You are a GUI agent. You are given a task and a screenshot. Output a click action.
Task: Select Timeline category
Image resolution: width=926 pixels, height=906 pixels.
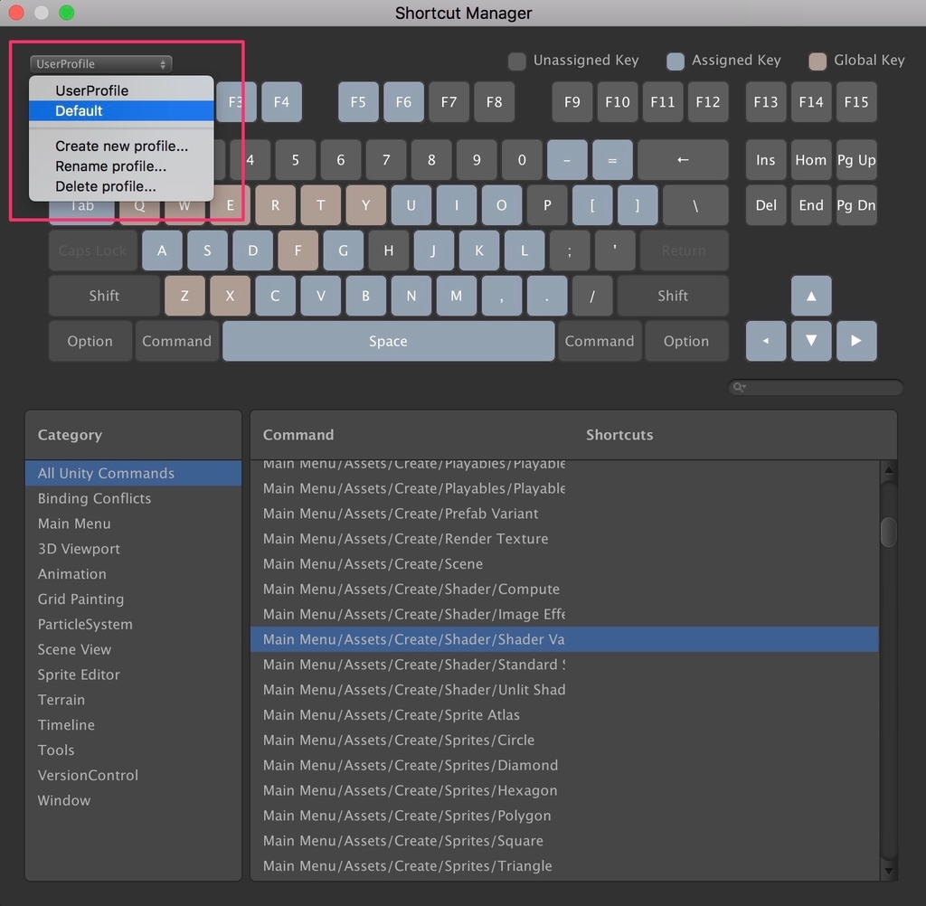(x=134, y=724)
